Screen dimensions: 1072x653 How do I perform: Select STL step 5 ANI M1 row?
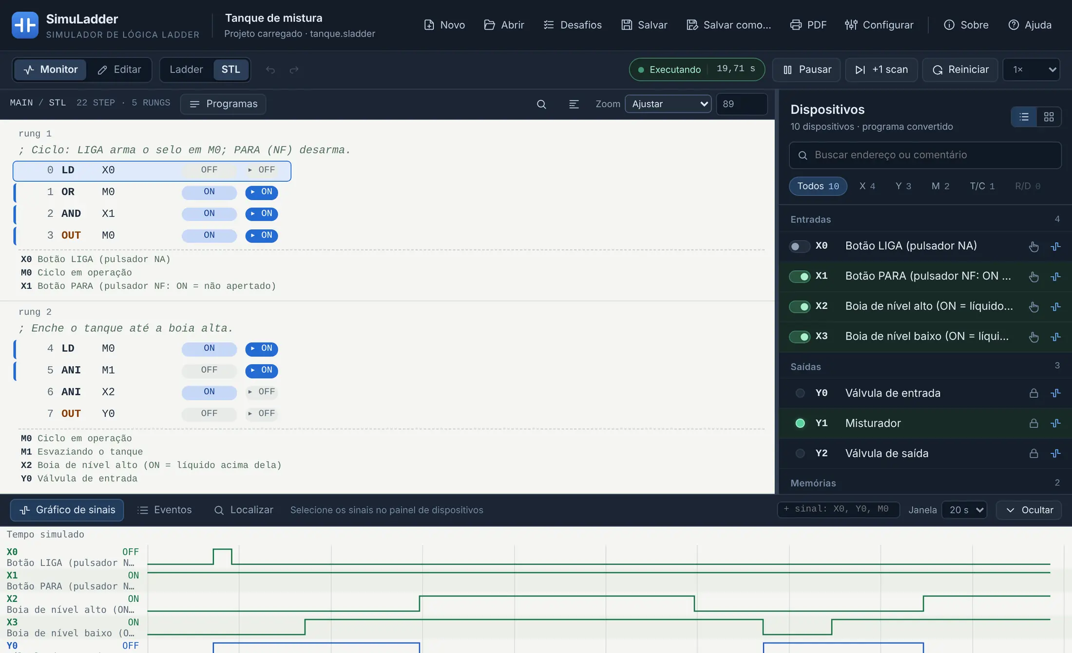(x=152, y=371)
